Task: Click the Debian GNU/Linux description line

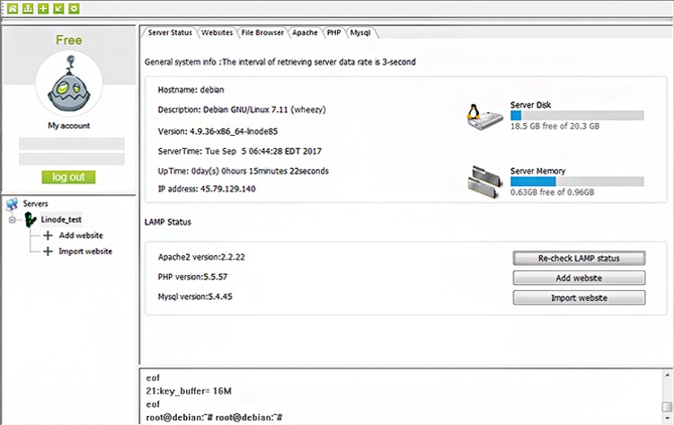Action: (242, 110)
